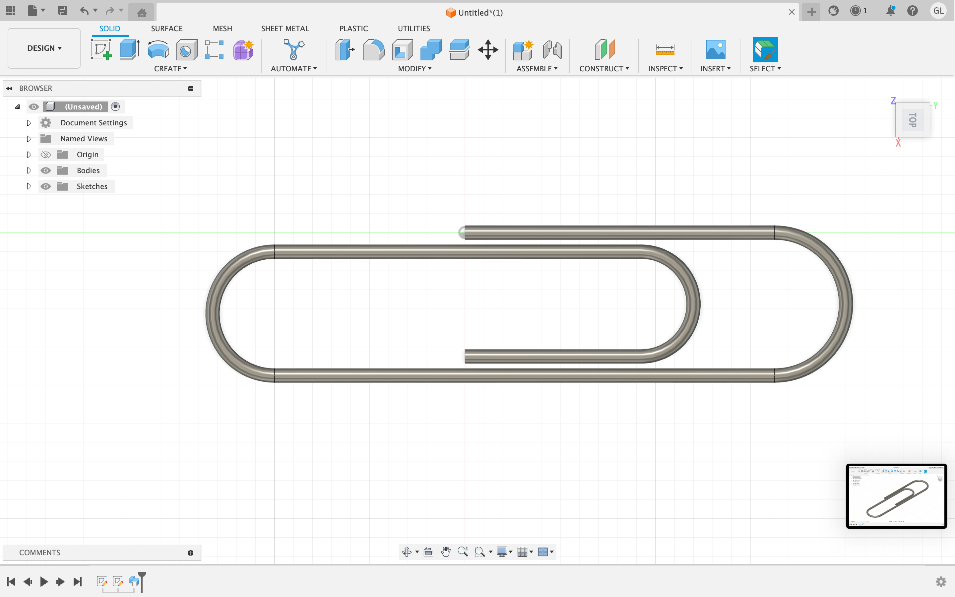The width and height of the screenshot is (955, 597).
Task: Hide the Bodies folder visibility
Action: (x=46, y=170)
